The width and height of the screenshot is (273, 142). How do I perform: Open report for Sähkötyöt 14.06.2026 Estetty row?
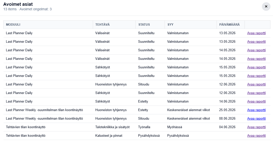[256, 101]
